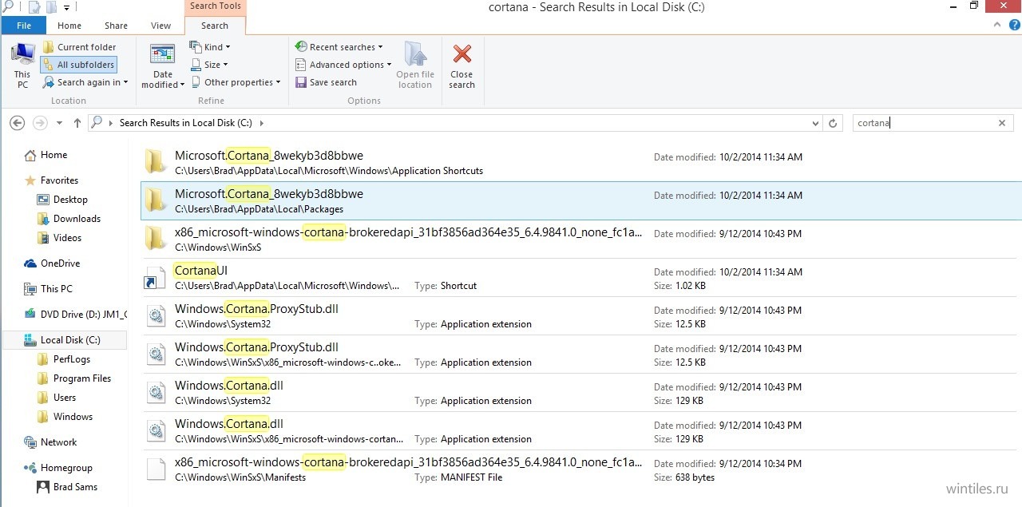Clear the cortana search with the X

click(1002, 123)
